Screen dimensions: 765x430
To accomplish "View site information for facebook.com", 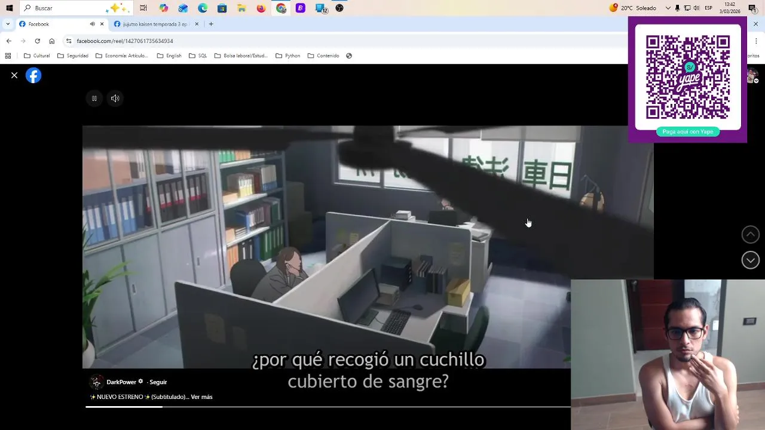I will (x=69, y=41).
